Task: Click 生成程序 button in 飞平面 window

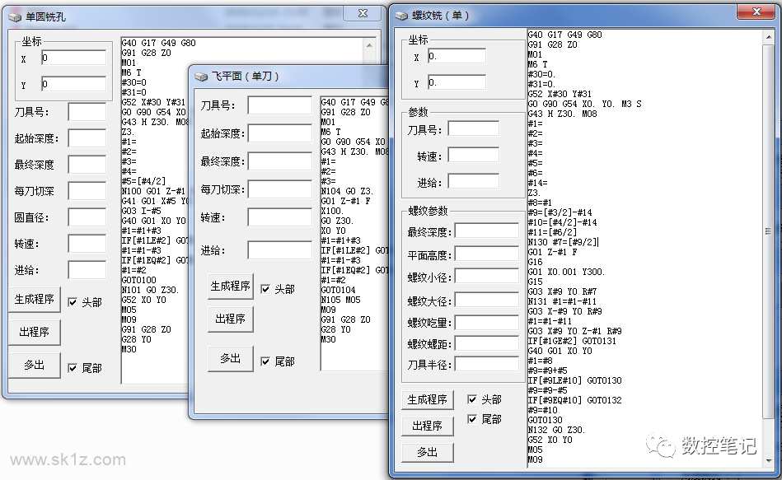Action: (231, 286)
